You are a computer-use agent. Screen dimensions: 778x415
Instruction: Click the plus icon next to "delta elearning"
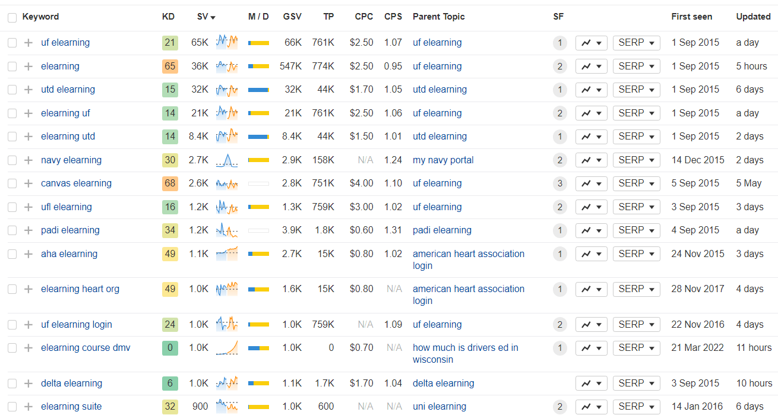coord(28,383)
